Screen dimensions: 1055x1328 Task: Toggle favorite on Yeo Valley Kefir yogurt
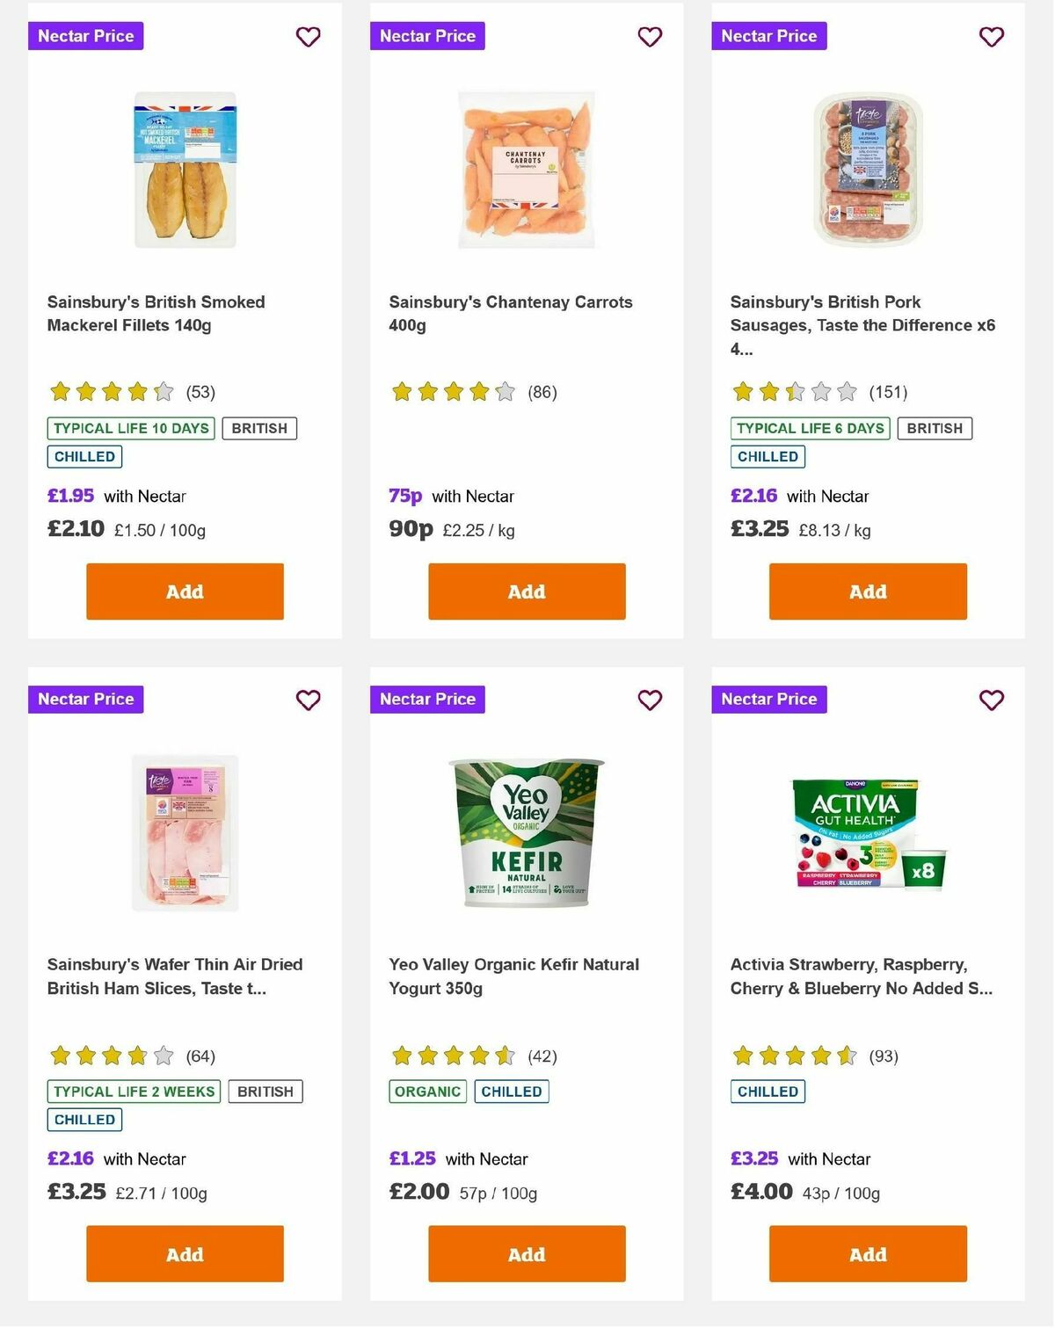(x=650, y=700)
